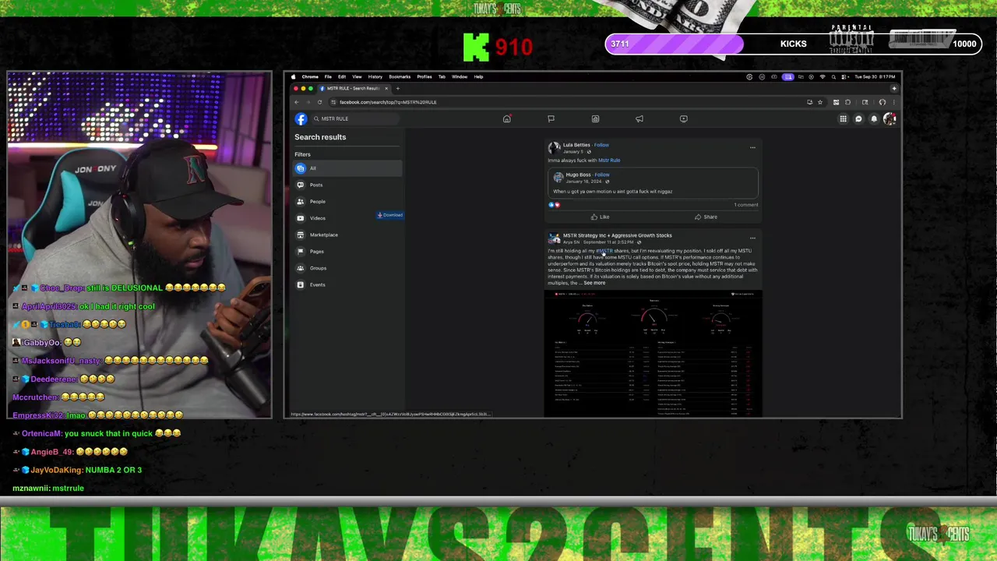Viewport: 997px width, 561px height.
Task: Click the Wi-Fi status icon in menu bar
Action: click(x=823, y=76)
